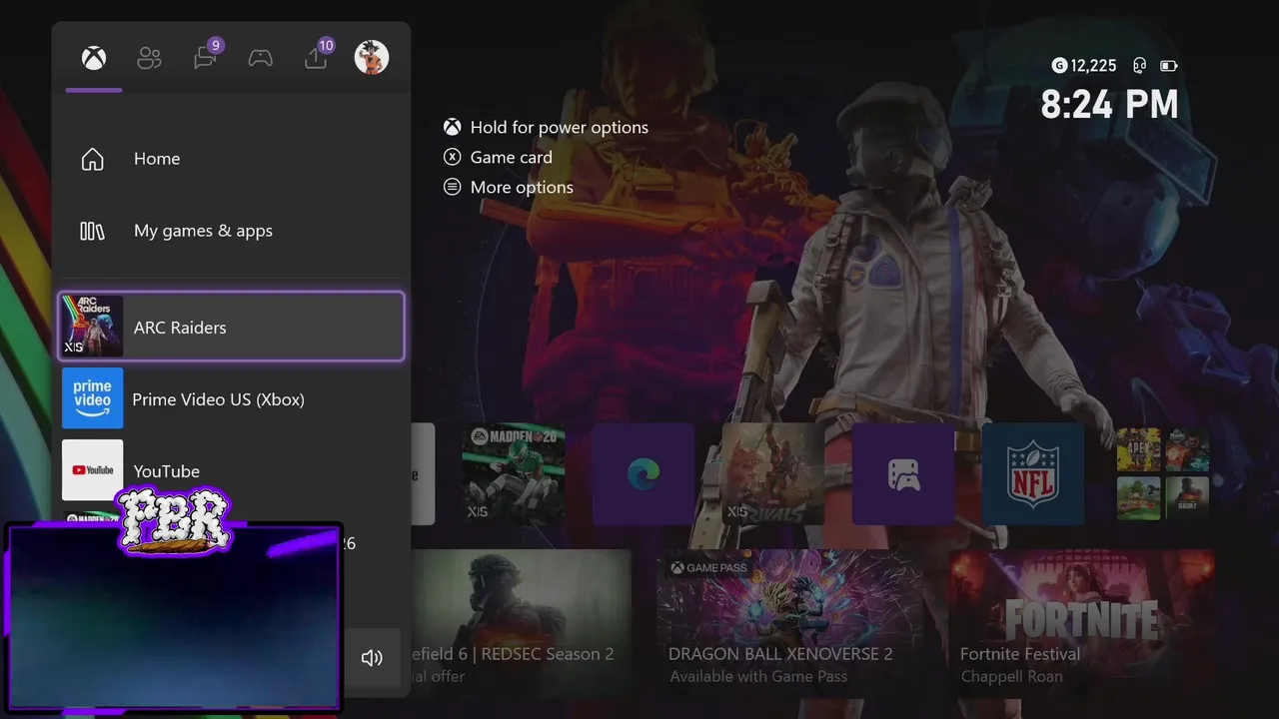Open the chats tab with 9 badge
The height and width of the screenshot is (719, 1279).
[x=206, y=57]
